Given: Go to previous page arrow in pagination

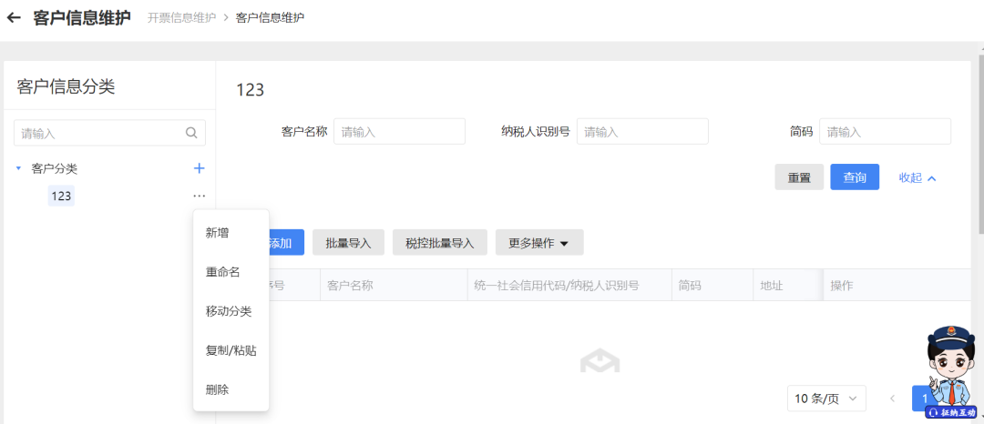Looking at the screenshot, I should (x=892, y=399).
